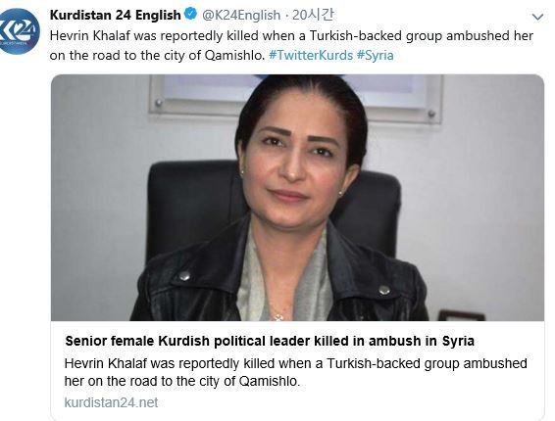
Task: Visit the kurdistan24.net source domain link
Action: [111, 402]
